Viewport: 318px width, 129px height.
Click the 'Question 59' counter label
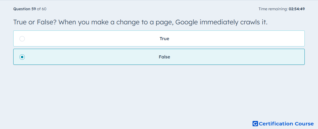click(25, 9)
